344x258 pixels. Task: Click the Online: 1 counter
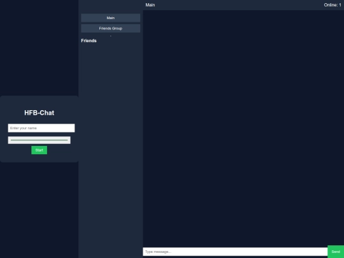click(x=333, y=5)
